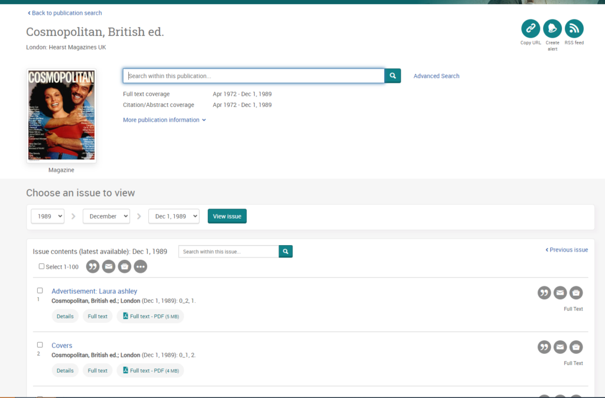This screenshot has width=605, height=398.
Task: Click the cite icon in selection toolbar
Action: pyautogui.click(x=93, y=266)
